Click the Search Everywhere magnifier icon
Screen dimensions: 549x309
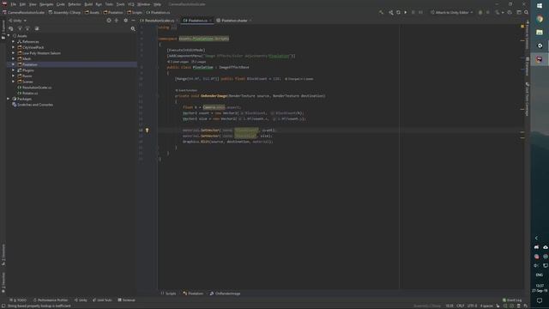(526, 12)
